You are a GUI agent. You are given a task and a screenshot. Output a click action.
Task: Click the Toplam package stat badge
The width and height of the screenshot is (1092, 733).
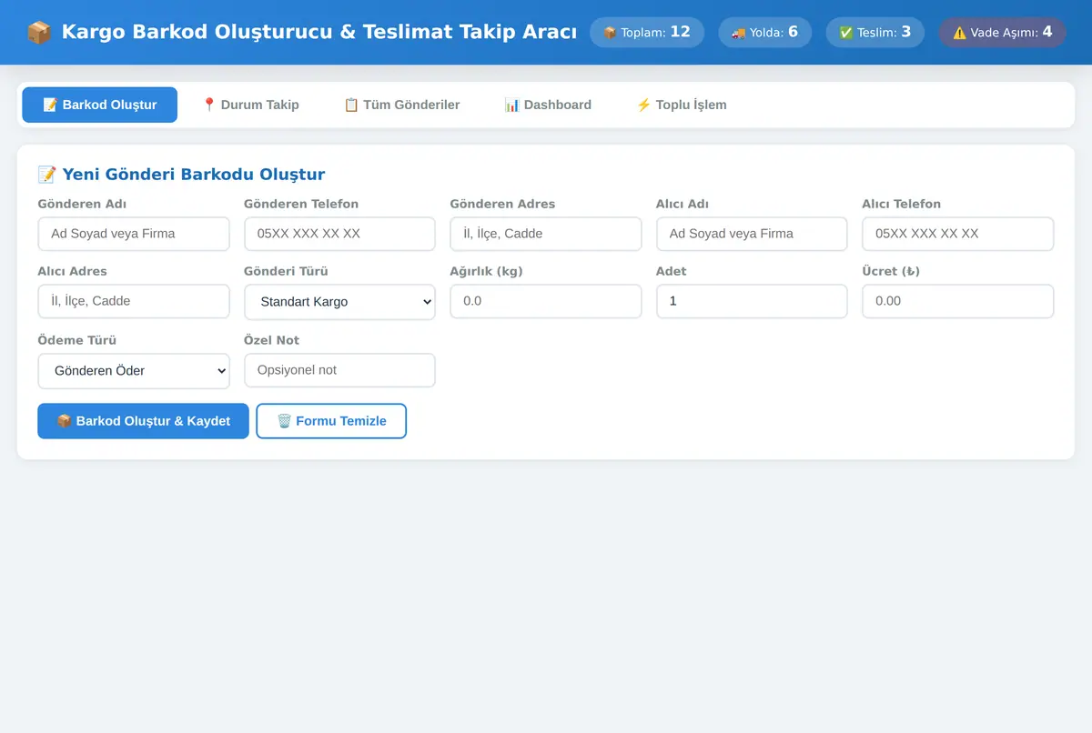(x=647, y=32)
